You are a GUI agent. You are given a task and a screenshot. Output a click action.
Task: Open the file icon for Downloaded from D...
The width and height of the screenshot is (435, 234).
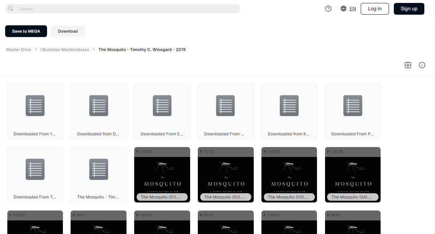pyautogui.click(x=99, y=106)
